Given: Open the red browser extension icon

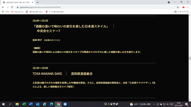Looking at the screenshot, I should [183, 7].
